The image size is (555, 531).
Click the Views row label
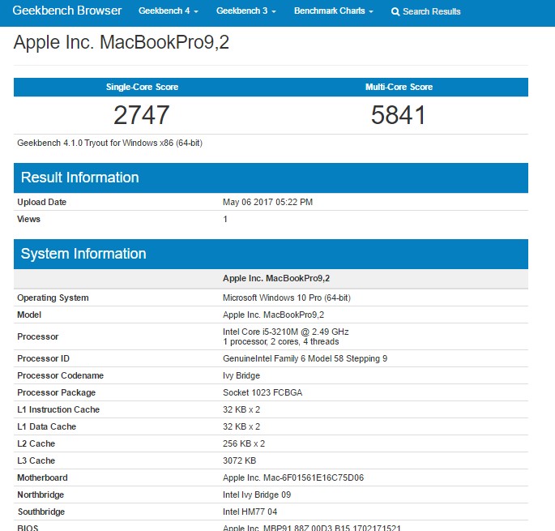tap(28, 219)
